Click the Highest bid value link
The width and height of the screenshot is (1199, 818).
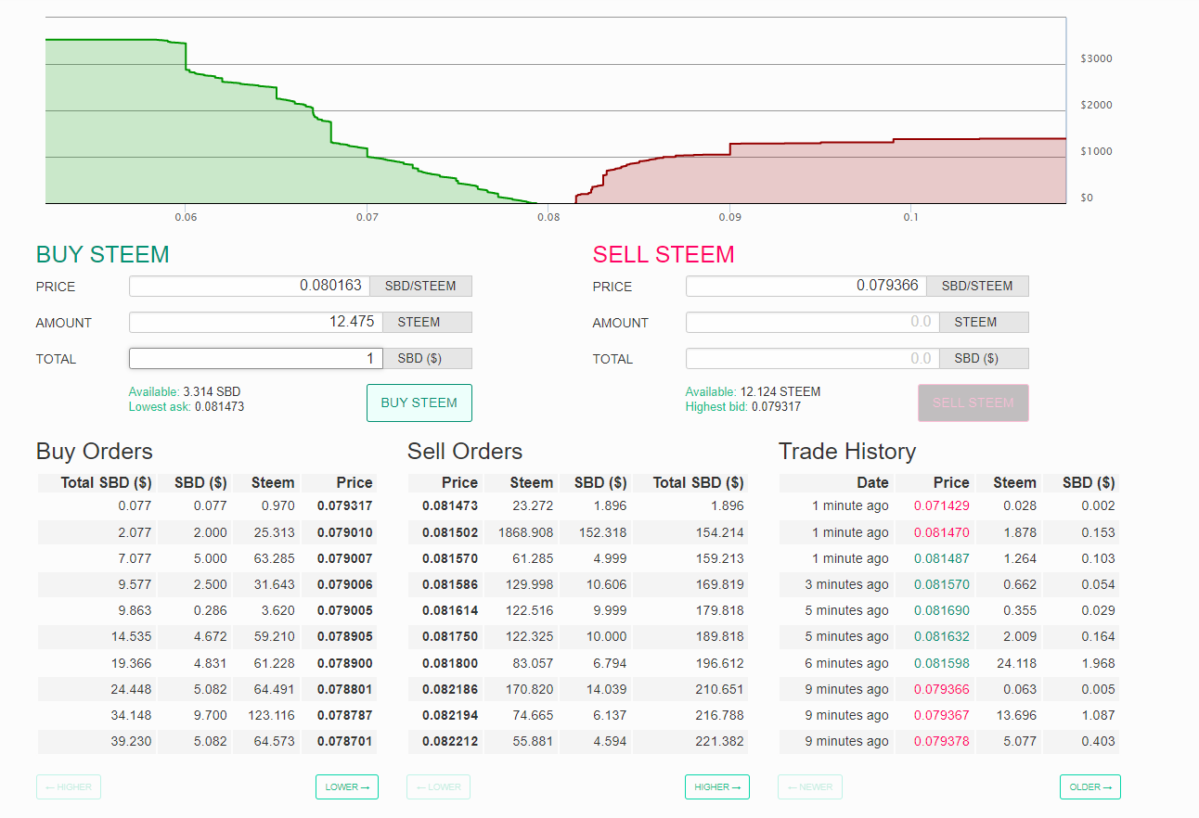pyautogui.click(x=776, y=406)
